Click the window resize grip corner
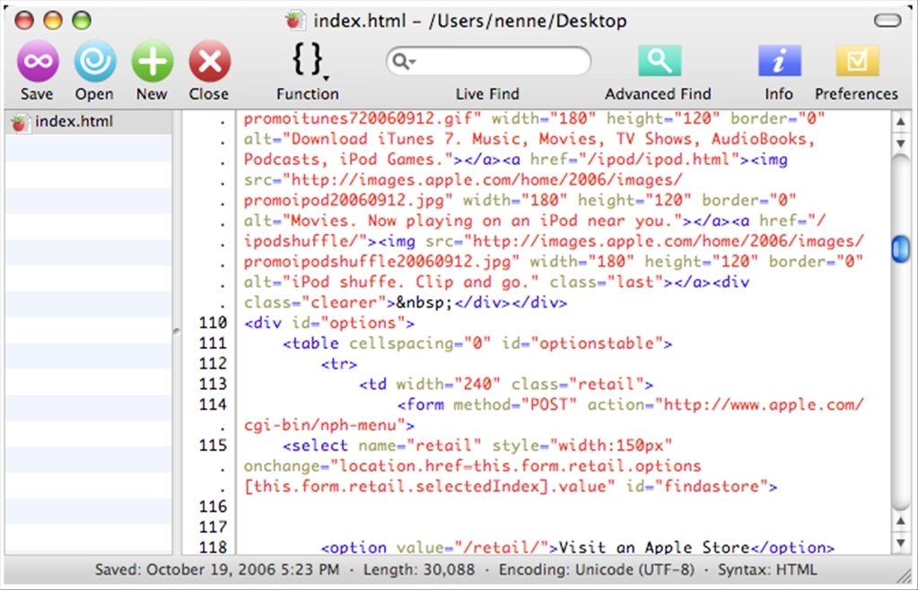Viewport: 918px width, 590px height. [x=905, y=577]
